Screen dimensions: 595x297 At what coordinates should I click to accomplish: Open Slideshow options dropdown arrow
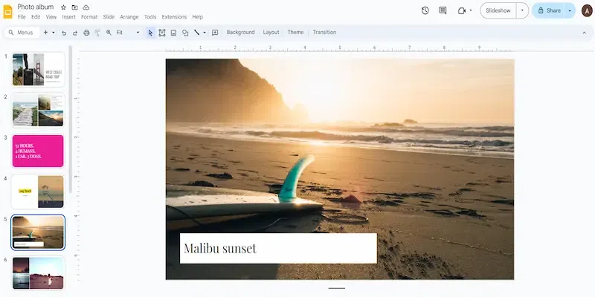(523, 10)
